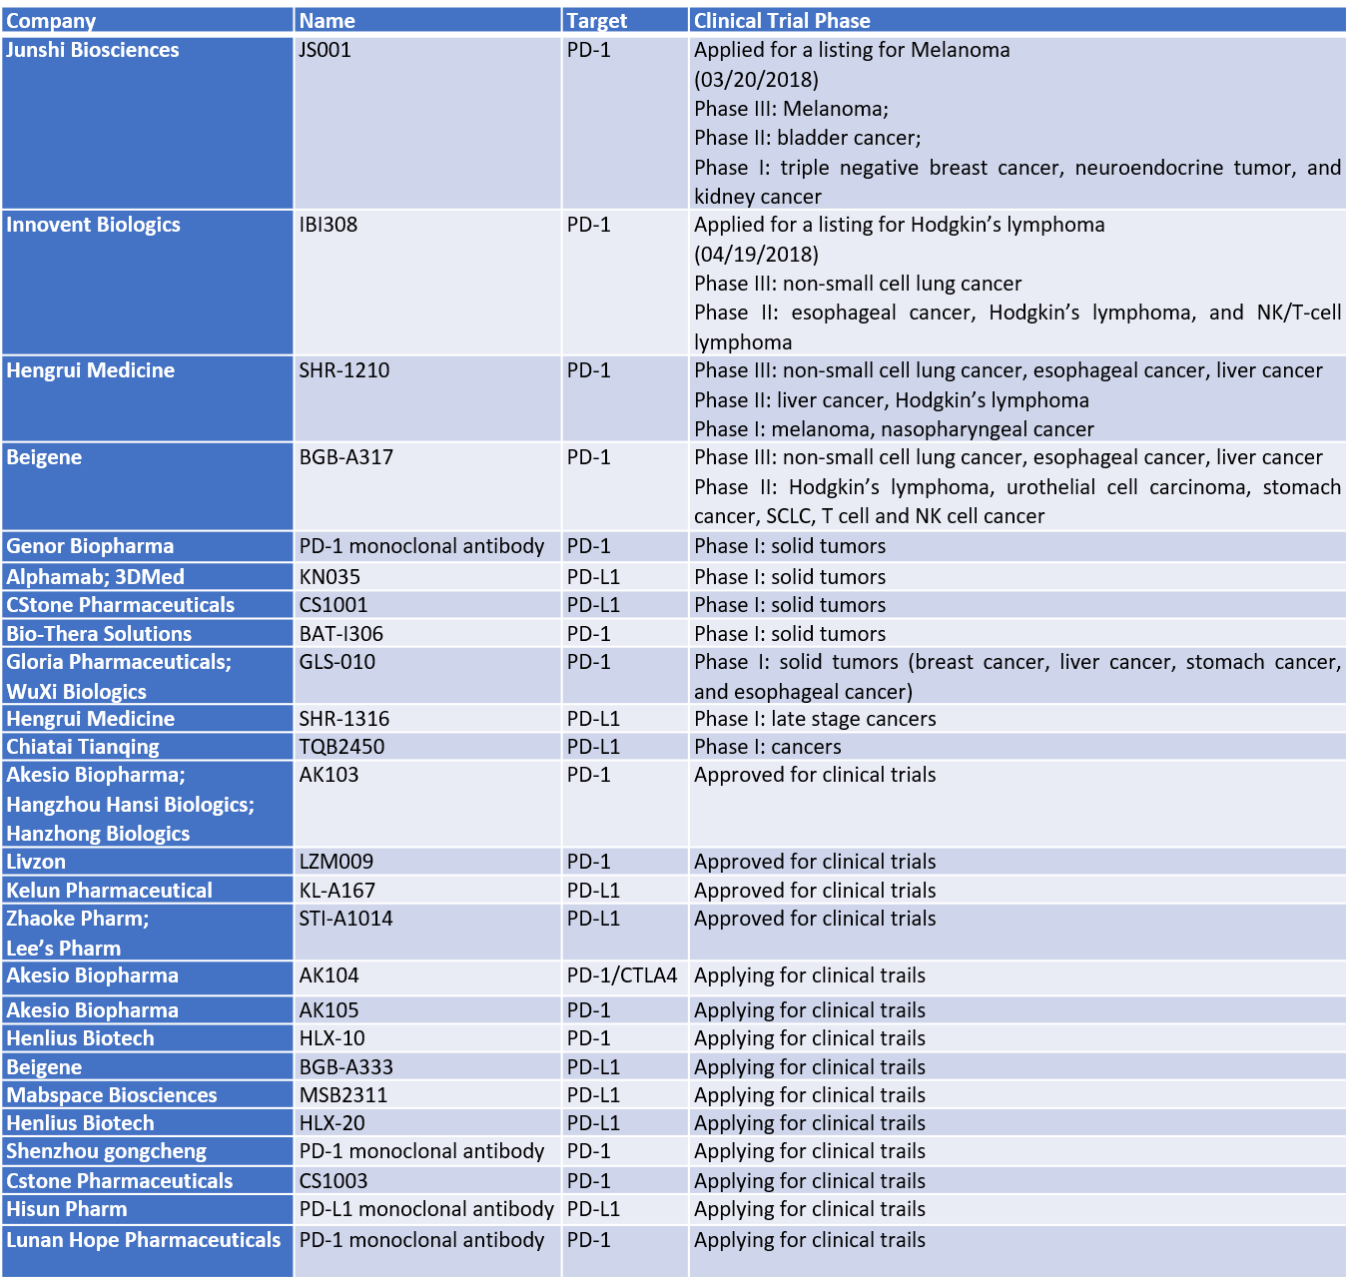The width and height of the screenshot is (1352, 1281).
Task: Click the AK103 drug name
Action: [329, 775]
